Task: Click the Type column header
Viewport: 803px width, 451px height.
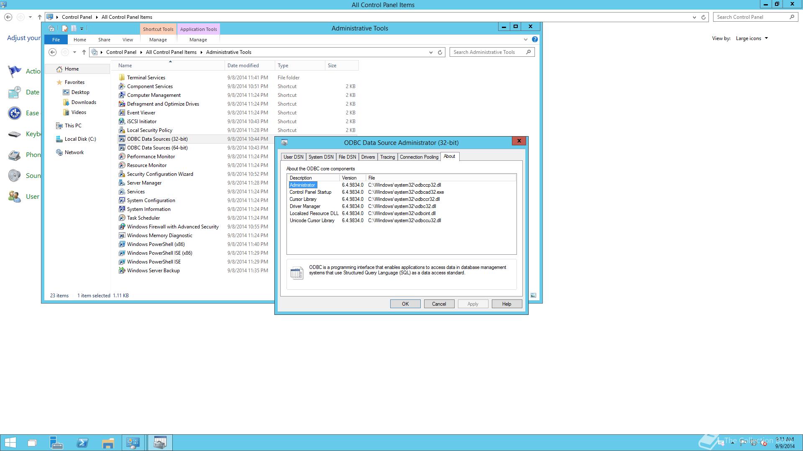Action: [x=299, y=66]
